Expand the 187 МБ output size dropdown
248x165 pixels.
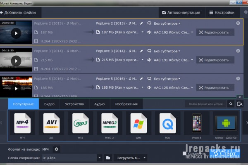pyautogui.click(x=143, y=32)
